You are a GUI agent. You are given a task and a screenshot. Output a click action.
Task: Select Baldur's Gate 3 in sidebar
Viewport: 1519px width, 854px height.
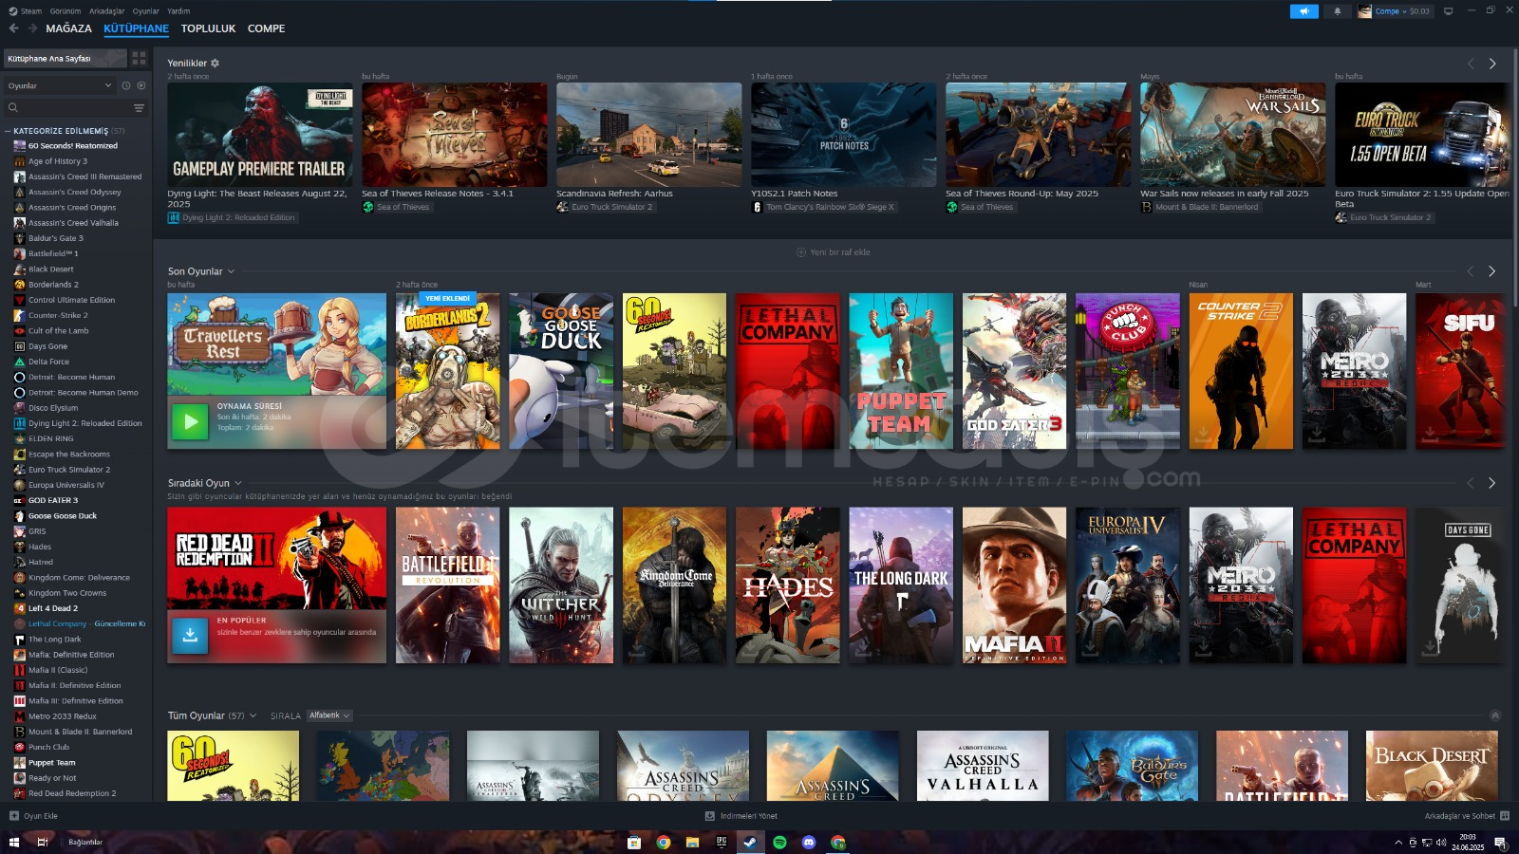pyautogui.click(x=56, y=238)
